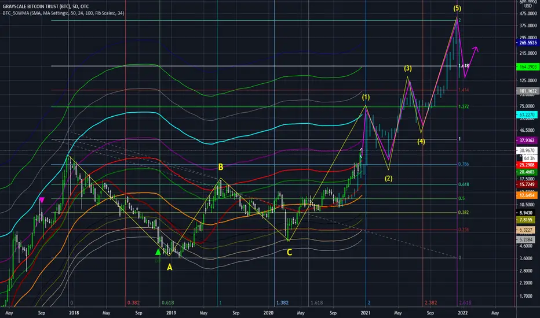
Task: Select the yellow wave label A
Action: click(x=169, y=267)
